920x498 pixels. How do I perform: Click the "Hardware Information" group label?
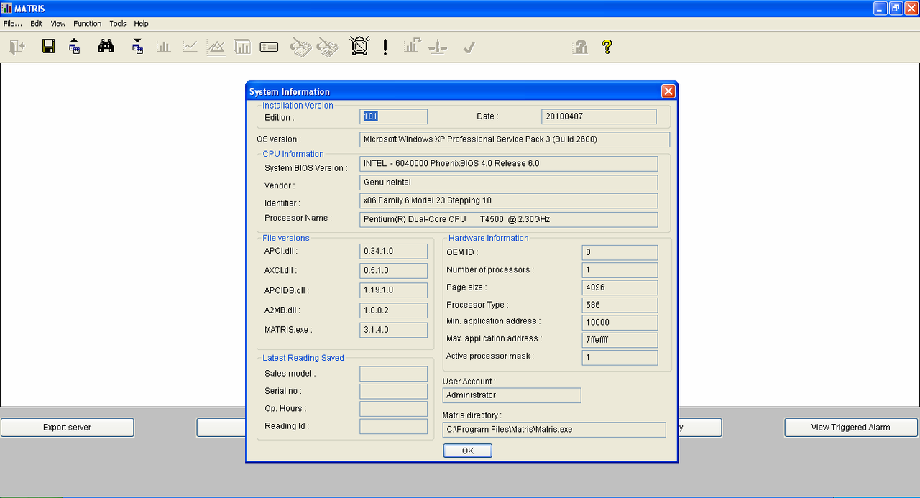[488, 238]
